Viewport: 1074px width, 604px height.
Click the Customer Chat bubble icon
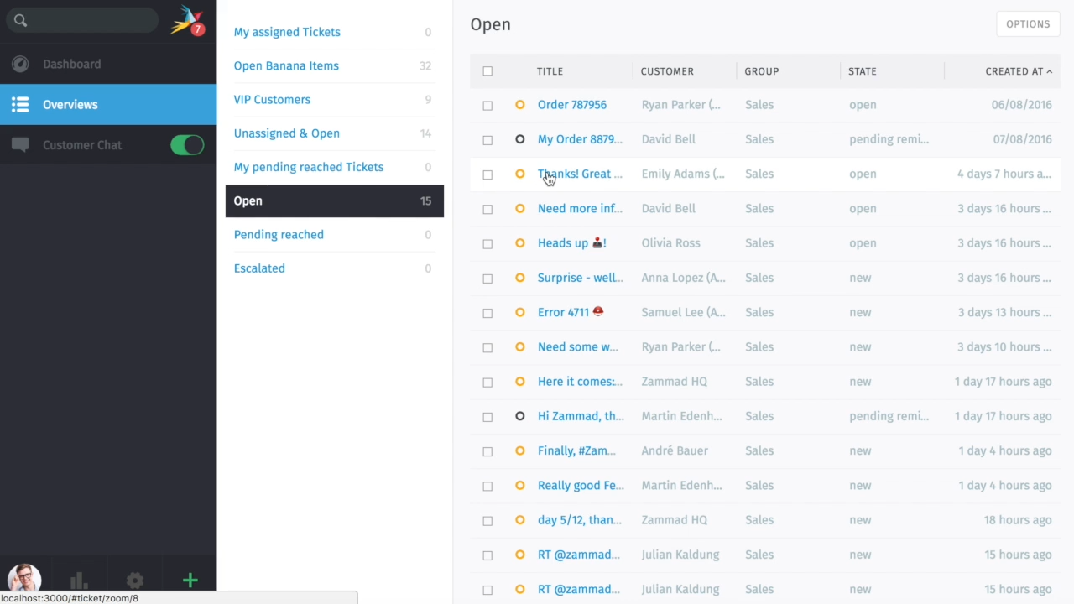click(20, 145)
